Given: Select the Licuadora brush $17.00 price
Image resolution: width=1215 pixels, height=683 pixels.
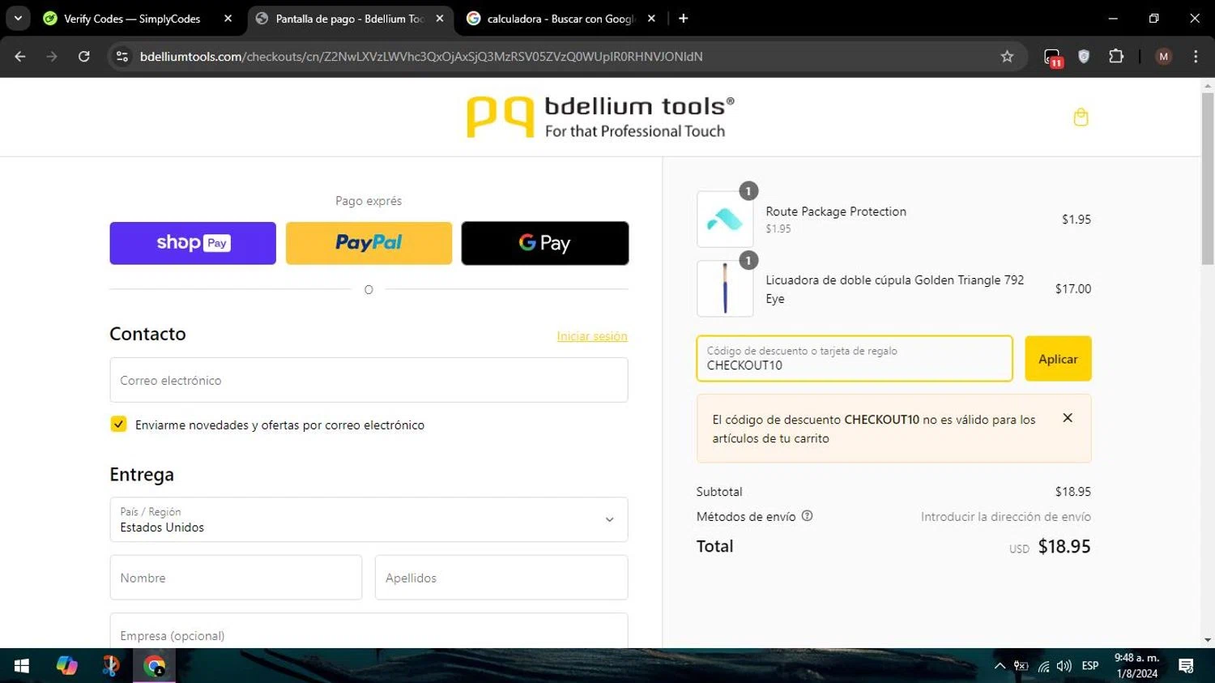Looking at the screenshot, I should point(1073,288).
